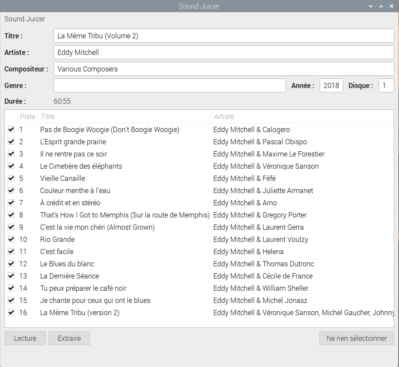Click artist Eddy Mitchell & Laurent Gerra
The width and height of the screenshot is (399, 367).
259,227
